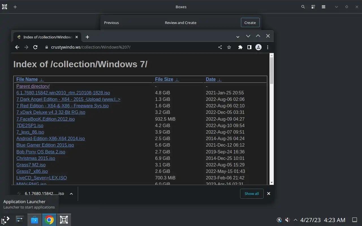Open Grass7.M2.iso link
Screen dimensions: 362x226
click(31, 165)
